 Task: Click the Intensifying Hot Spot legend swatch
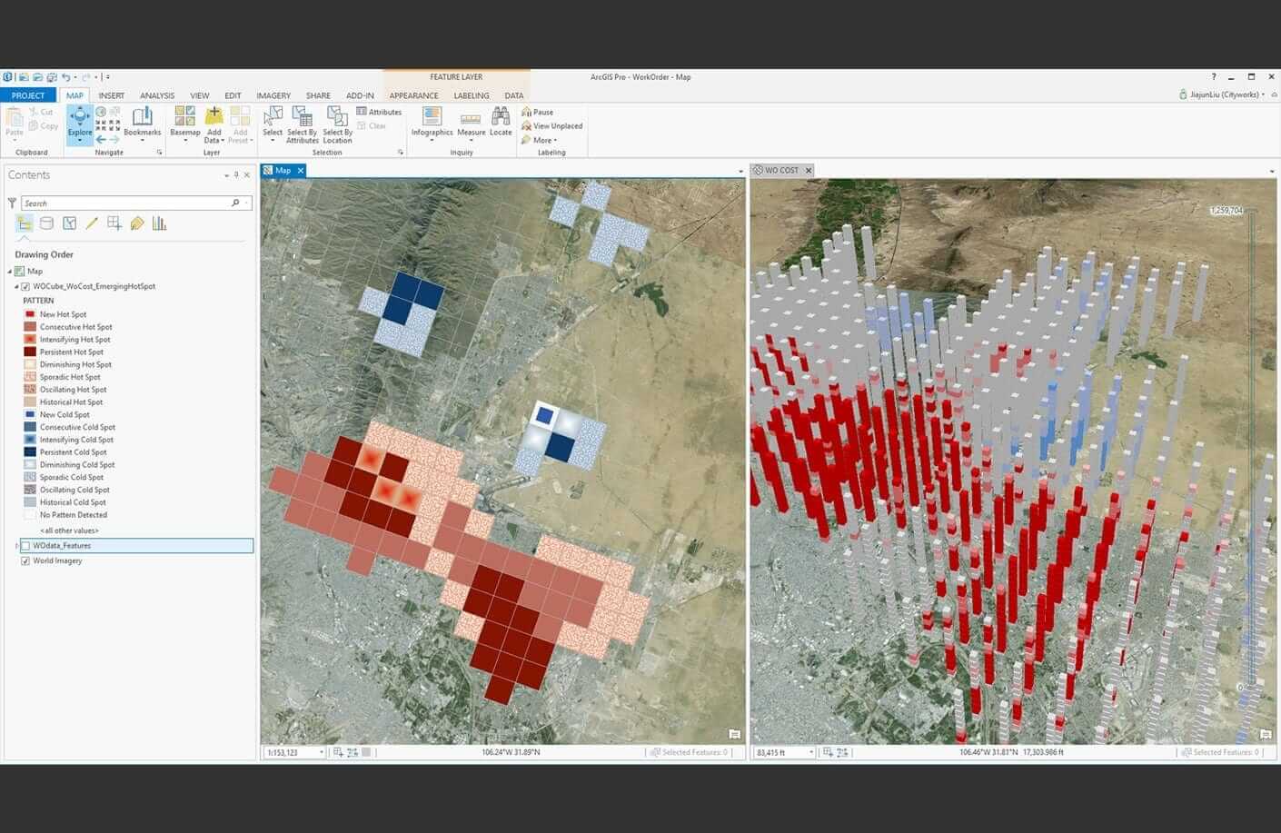click(x=30, y=339)
